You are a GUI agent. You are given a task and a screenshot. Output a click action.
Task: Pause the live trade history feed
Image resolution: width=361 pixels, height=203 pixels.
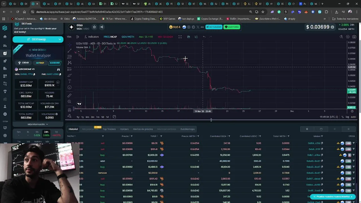(x=307, y=129)
